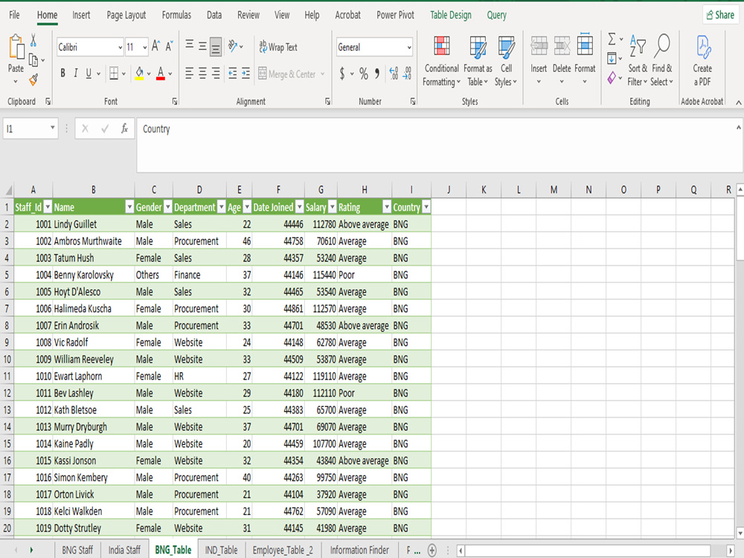744x558 pixels.
Task: Open Cell Styles gallery
Action: pyautogui.click(x=506, y=61)
